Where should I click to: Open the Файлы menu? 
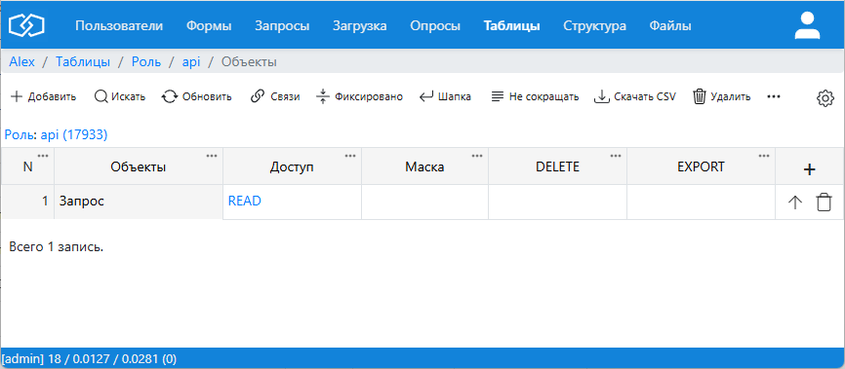[670, 26]
